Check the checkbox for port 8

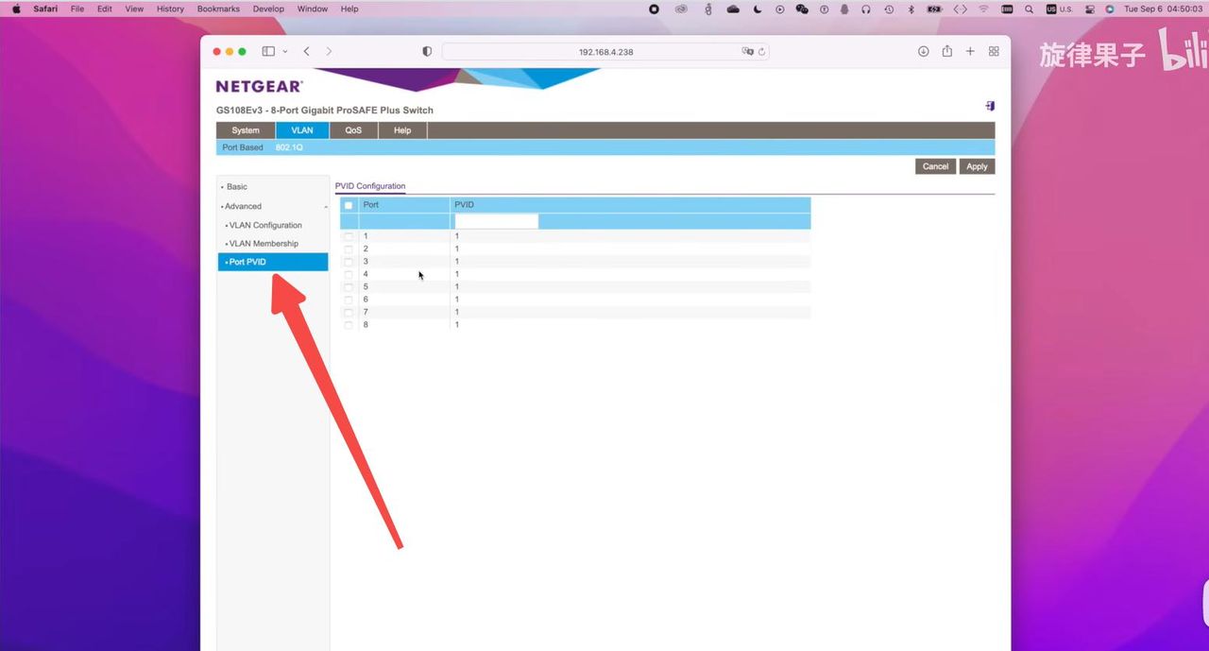click(349, 324)
